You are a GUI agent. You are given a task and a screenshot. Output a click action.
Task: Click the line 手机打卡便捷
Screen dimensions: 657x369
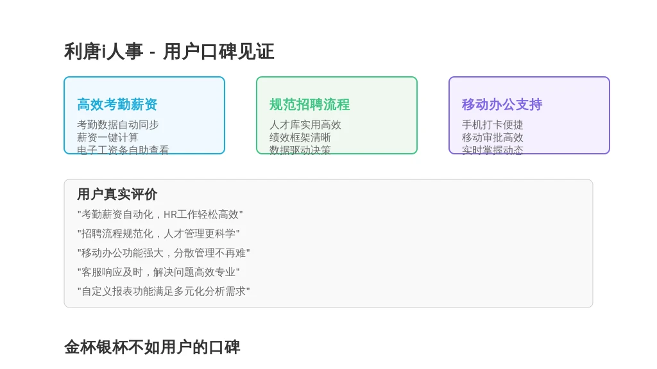click(x=492, y=125)
